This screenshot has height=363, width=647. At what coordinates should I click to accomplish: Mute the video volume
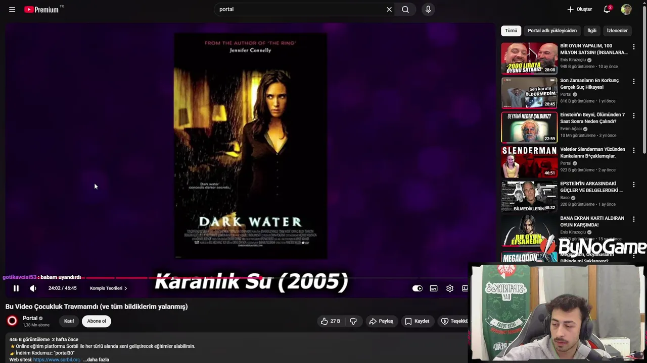point(33,288)
